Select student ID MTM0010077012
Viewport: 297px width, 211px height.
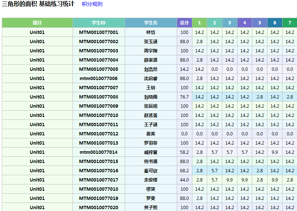coord(99,134)
